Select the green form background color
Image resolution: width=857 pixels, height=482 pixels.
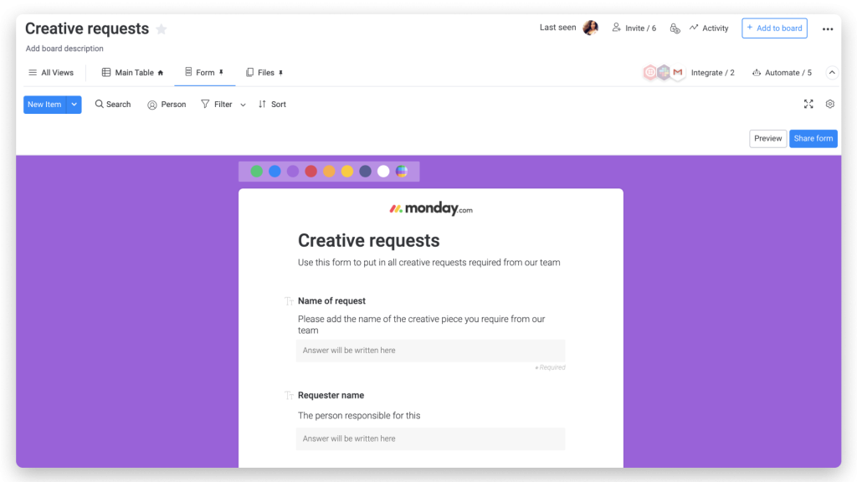256,172
